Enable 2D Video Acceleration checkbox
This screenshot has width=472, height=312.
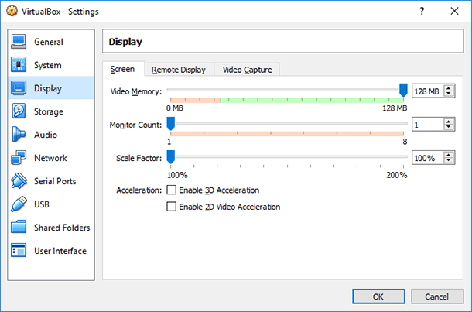pyautogui.click(x=171, y=207)
